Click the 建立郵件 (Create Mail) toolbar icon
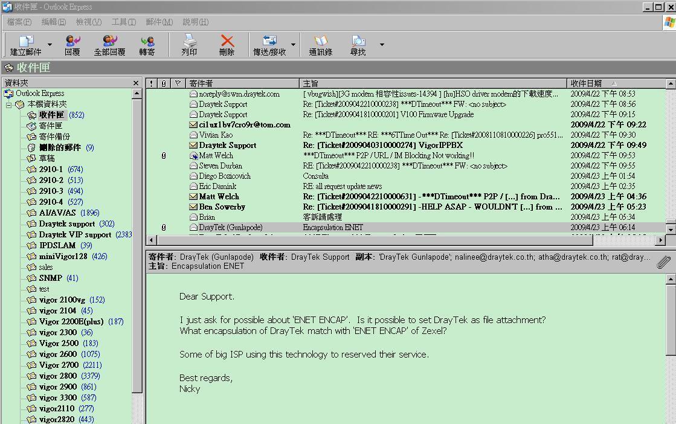Viewport: 676px width, 424px height. [x=26, y=45]
